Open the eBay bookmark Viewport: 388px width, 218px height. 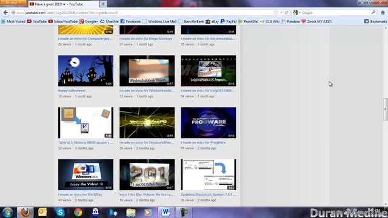[212, 22]
